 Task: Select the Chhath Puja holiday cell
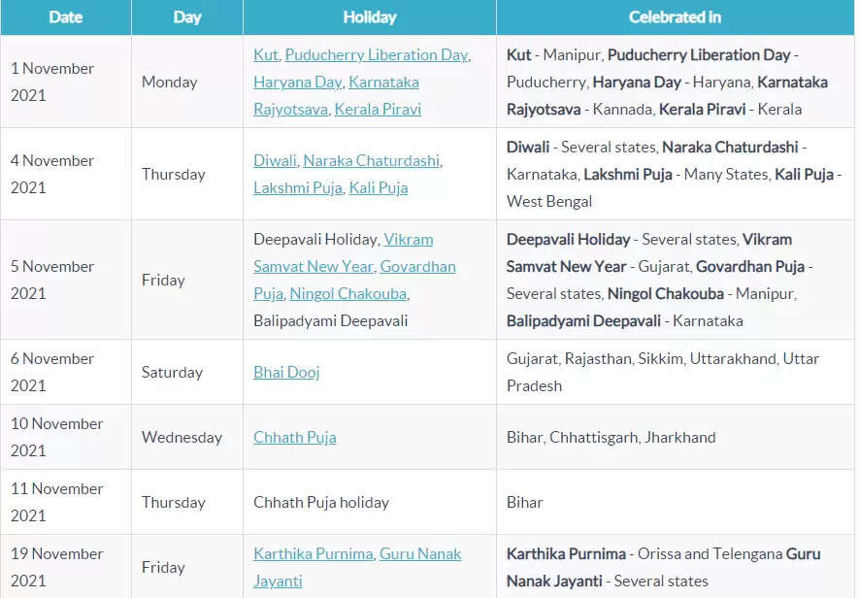coord(370,502)
